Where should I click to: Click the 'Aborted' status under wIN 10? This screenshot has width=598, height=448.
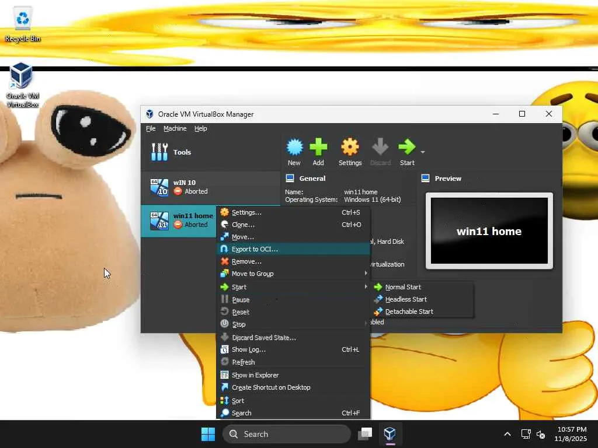(196, 191)
